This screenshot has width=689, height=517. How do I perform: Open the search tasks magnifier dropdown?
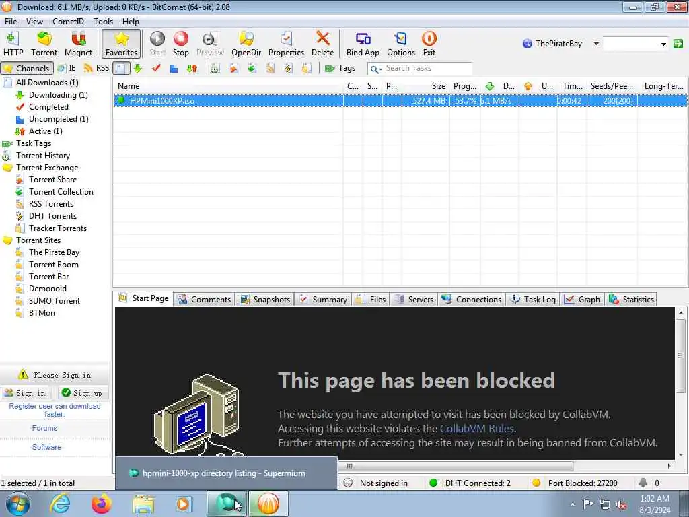(x=375, y=69)
